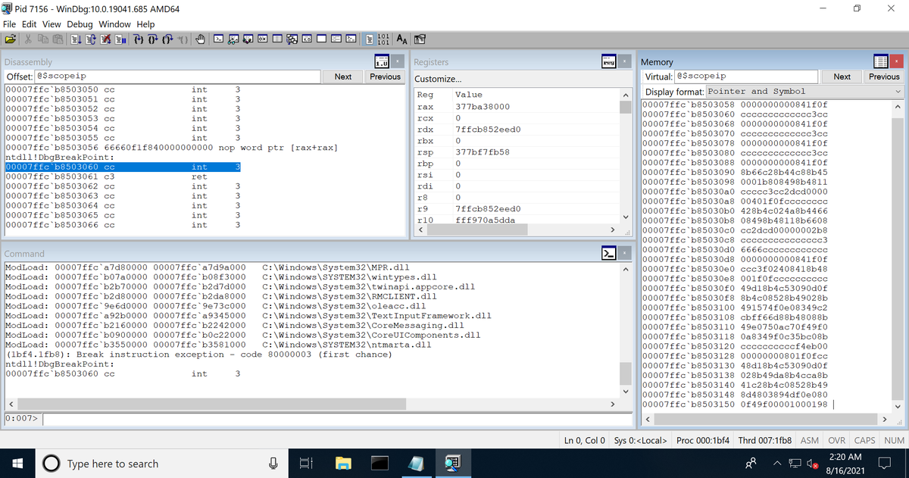The height and width of the screenshot is (478, 909).
Task: Click Next in Memory panel
Action: point(842,77)
